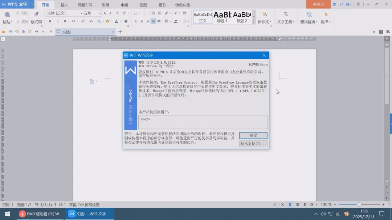
Task: Click 确定 in the About dialog
Action: click(253, 135)
